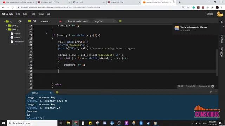Add new editor tab with plus icon
Image resolution: width=225 pixels, height=126 pixels.
click(x=120, y=21)
